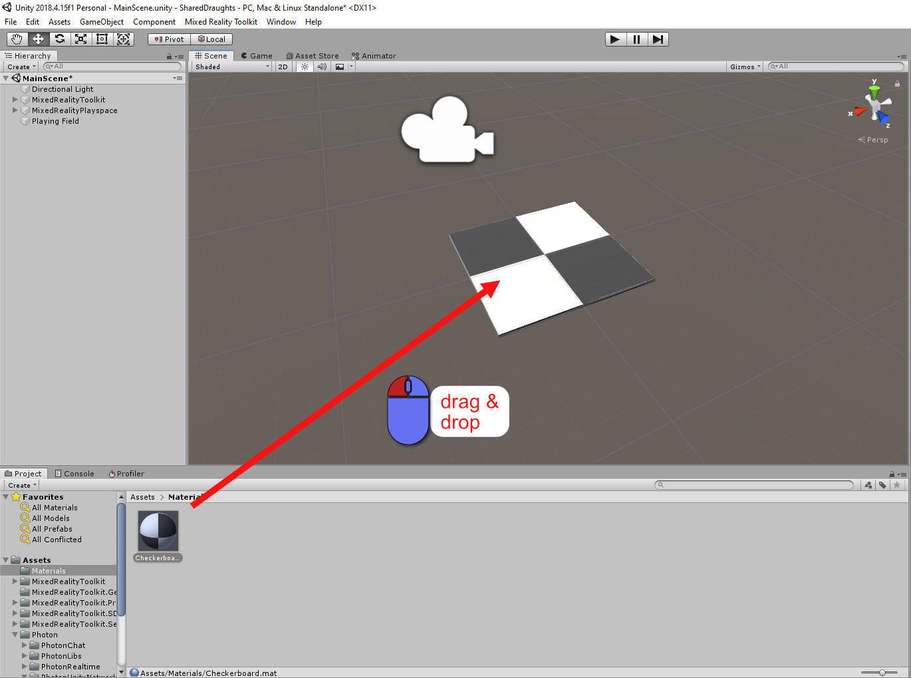This screenshot has height=678, width=911.
Task: Switch to the Game tab
Action: point(257,56)
